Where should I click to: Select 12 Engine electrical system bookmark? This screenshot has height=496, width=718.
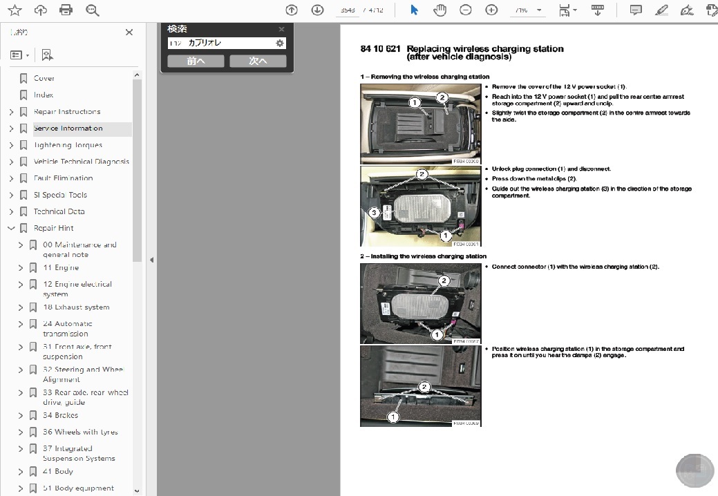[x=77, y=289]
